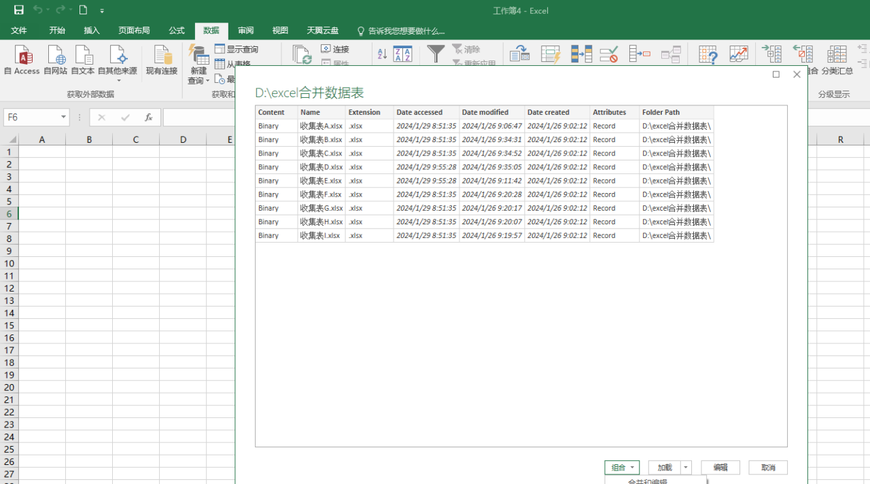
Task: Import data From Text (自文本)
Action: click(83, 60)
